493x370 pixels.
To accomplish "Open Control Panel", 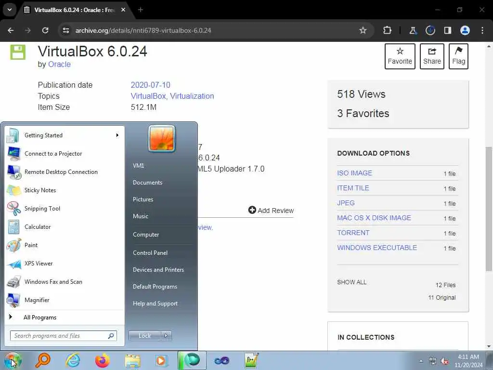I will pos(150,252).
